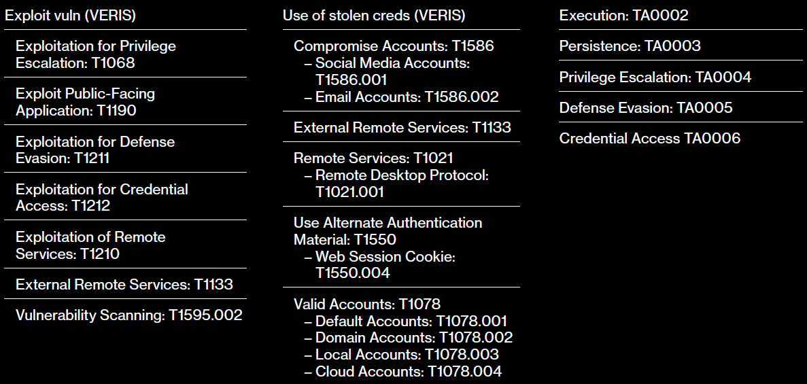Choose Exploit Public-Facing Application: T1190
Viewport: 807px width, 384px height.
[86, 102]
